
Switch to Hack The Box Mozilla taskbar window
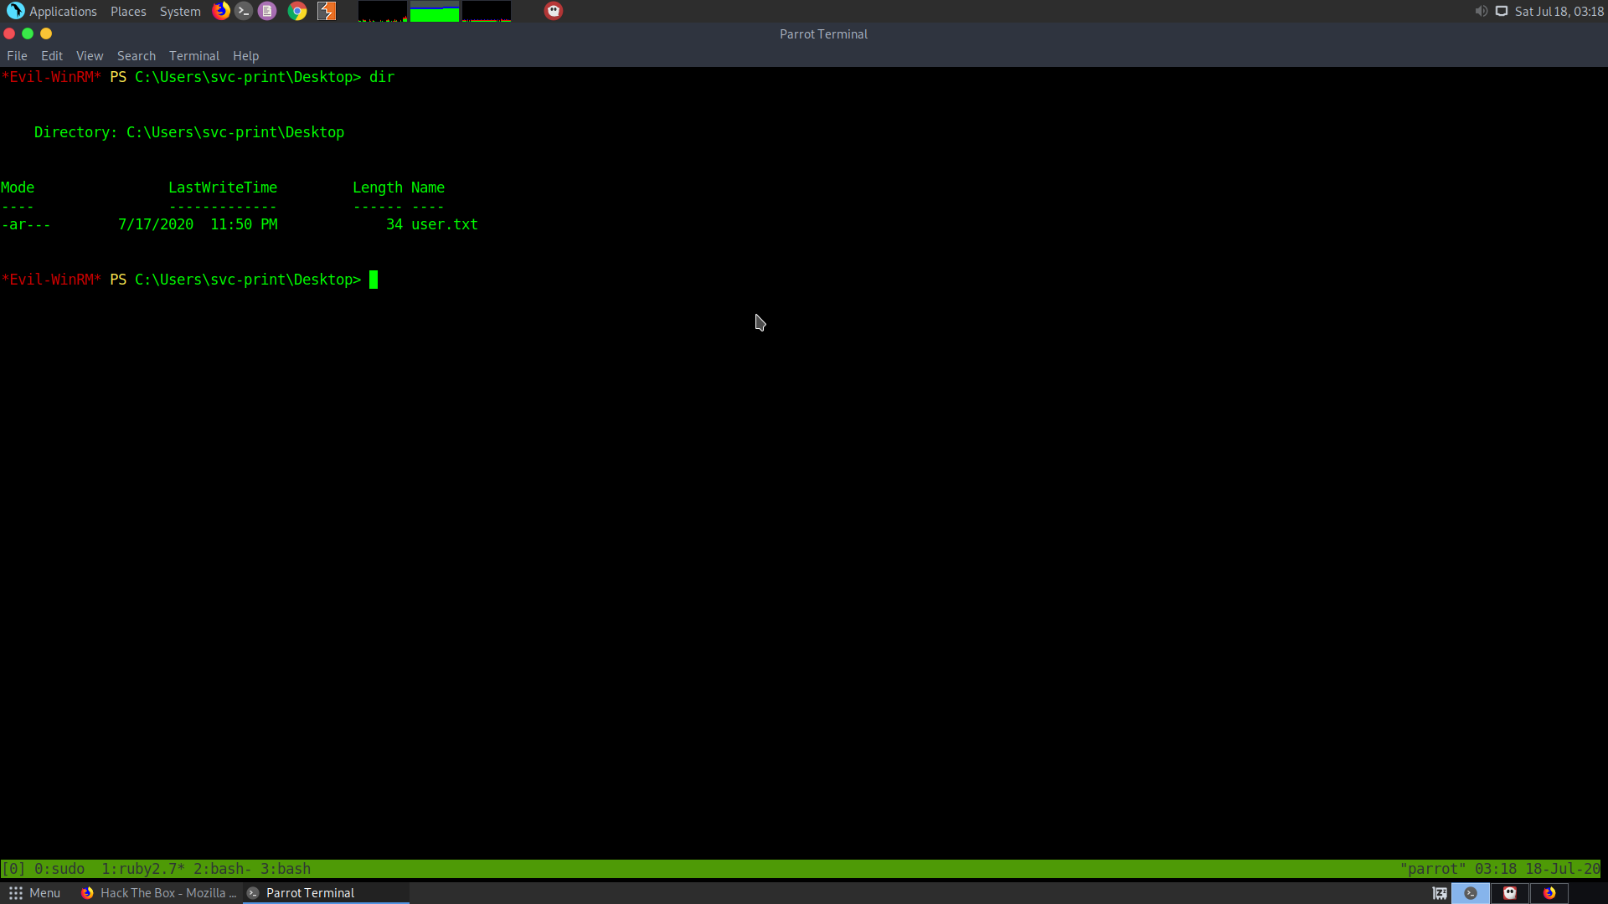click(159, 893)
